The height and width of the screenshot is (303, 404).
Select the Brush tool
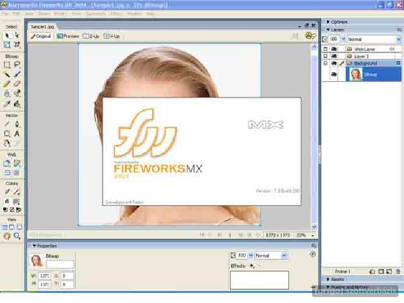click(x=17, y=74)
